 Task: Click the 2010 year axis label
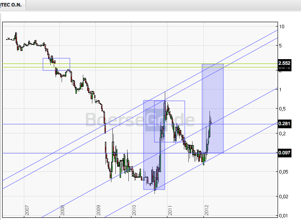tap(134, 210)
